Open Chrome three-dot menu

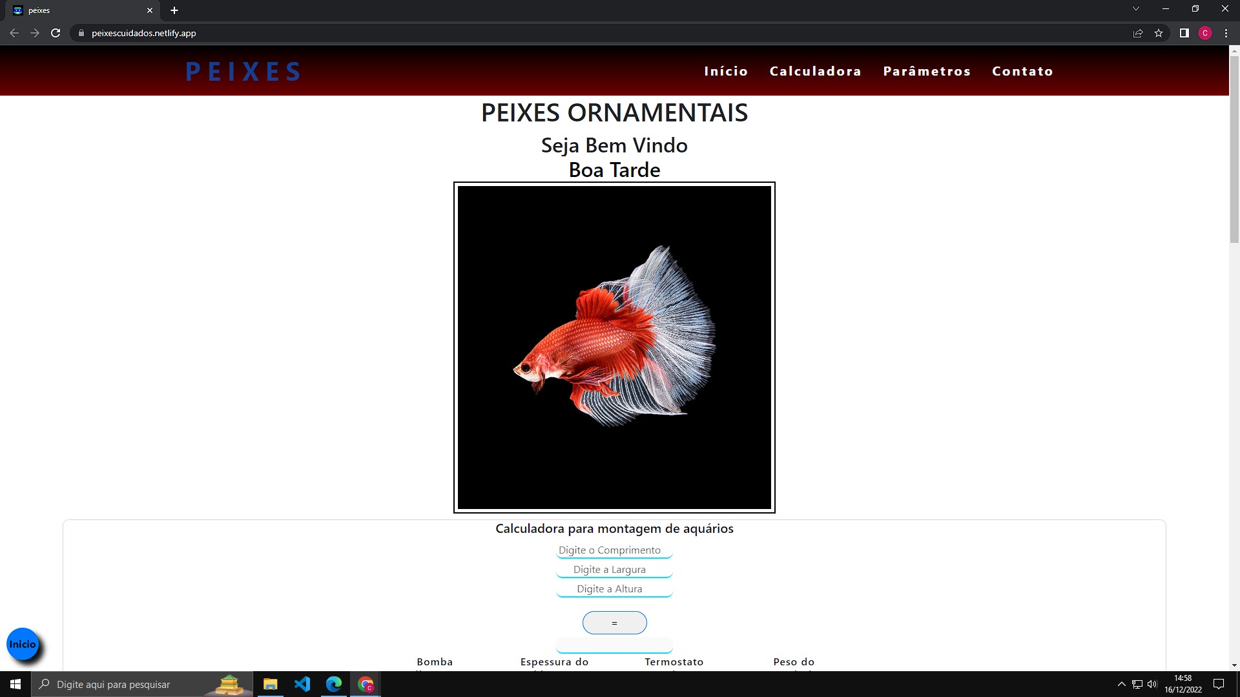point(1226,33)
